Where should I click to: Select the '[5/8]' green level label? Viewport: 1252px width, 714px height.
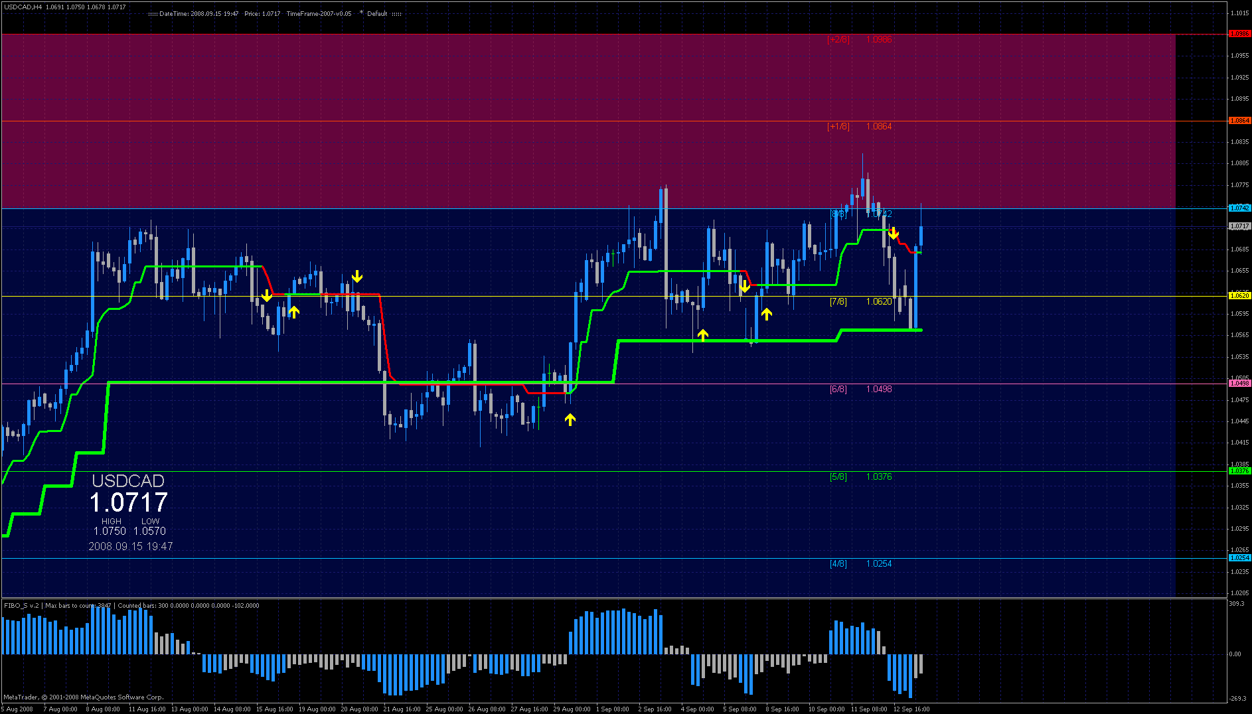(838, 476)
